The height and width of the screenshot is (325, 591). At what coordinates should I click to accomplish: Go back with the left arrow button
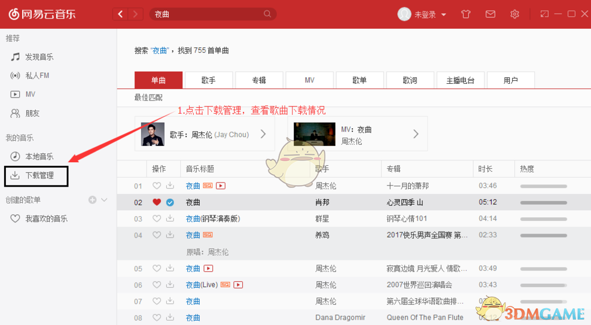(x=120, y=14)
